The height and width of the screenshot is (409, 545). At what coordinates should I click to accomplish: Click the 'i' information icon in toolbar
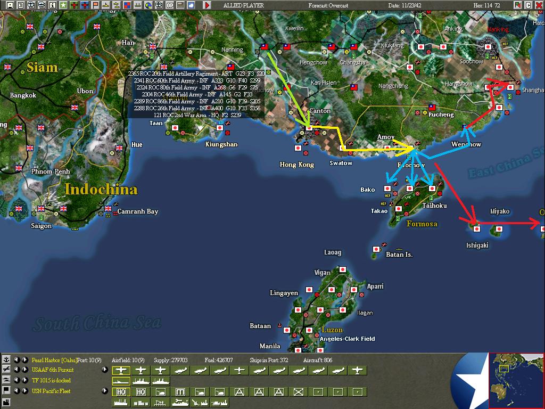(53, 5)
